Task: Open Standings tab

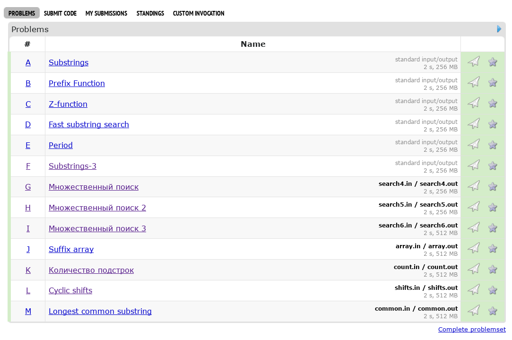Action: tap(150, 13)
